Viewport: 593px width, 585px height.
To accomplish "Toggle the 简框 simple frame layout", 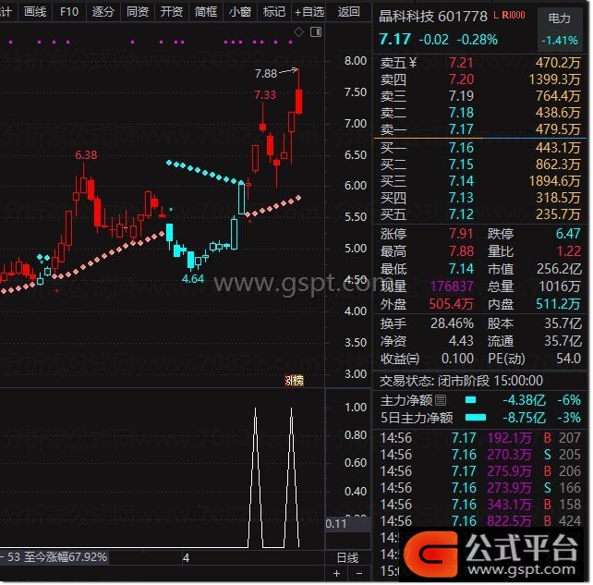I will click(x=206, y=12).
